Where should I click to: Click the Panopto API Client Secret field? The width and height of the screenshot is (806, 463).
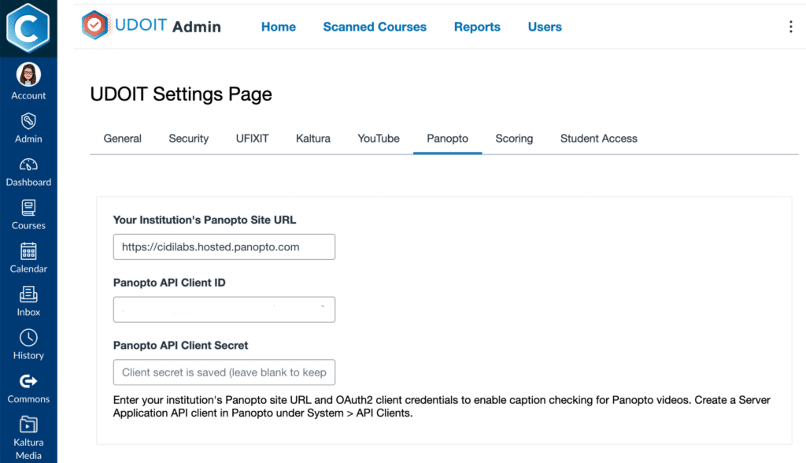[224, 372]
